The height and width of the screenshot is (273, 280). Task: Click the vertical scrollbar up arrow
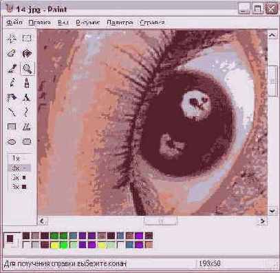(272, 35)
